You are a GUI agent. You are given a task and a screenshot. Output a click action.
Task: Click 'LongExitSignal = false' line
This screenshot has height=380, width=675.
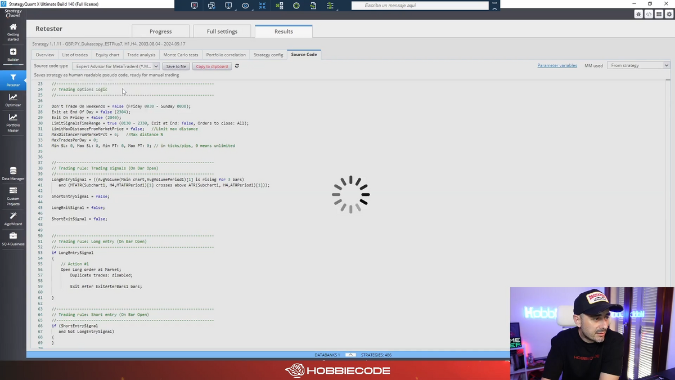point(79,208)
